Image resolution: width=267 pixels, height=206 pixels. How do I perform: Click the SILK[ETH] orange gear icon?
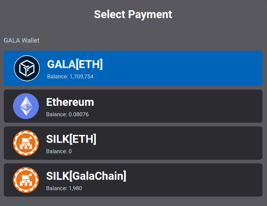tap(26, 143)
